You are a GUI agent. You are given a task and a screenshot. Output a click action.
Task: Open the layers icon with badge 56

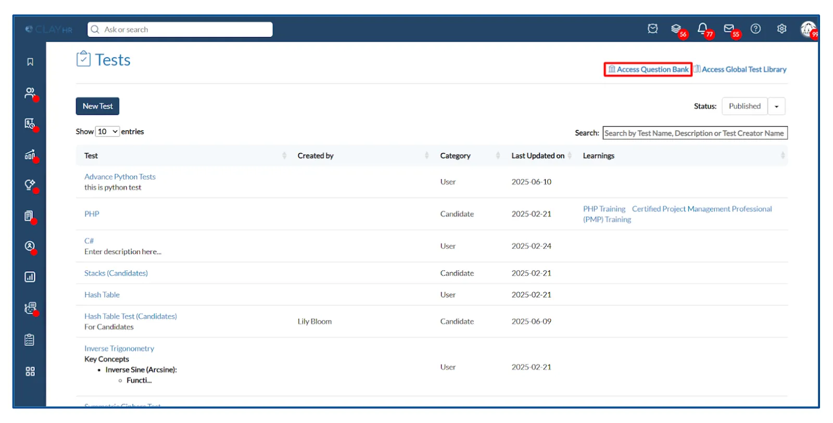point(676,29)
